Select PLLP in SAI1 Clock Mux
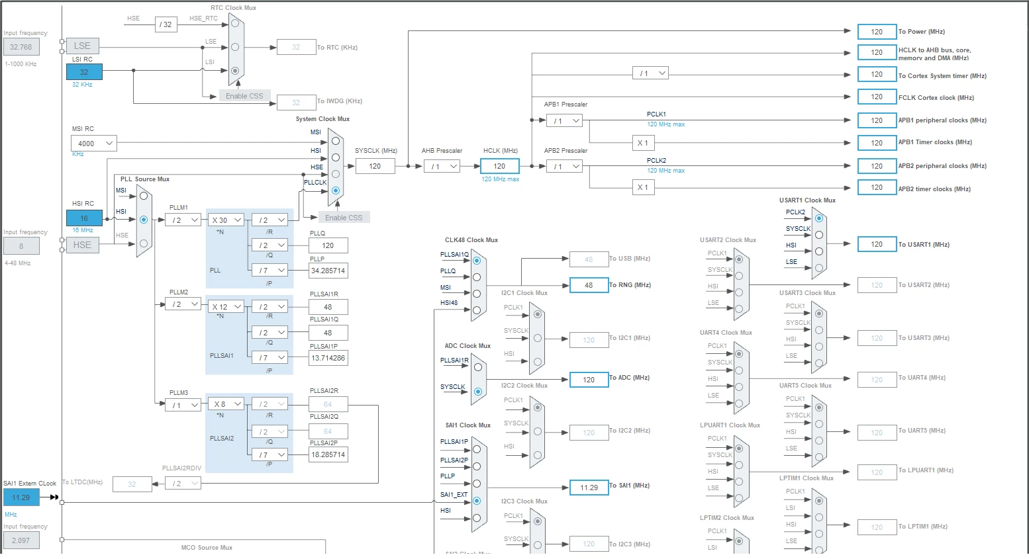 [x=477, y=484]
